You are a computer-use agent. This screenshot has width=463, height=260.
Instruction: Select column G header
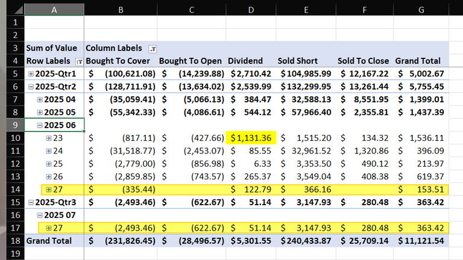tap(421, 10)
